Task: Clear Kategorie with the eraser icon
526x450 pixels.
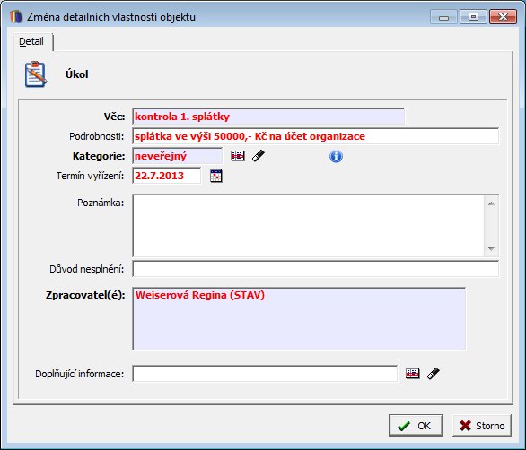Action: point(258,156)
